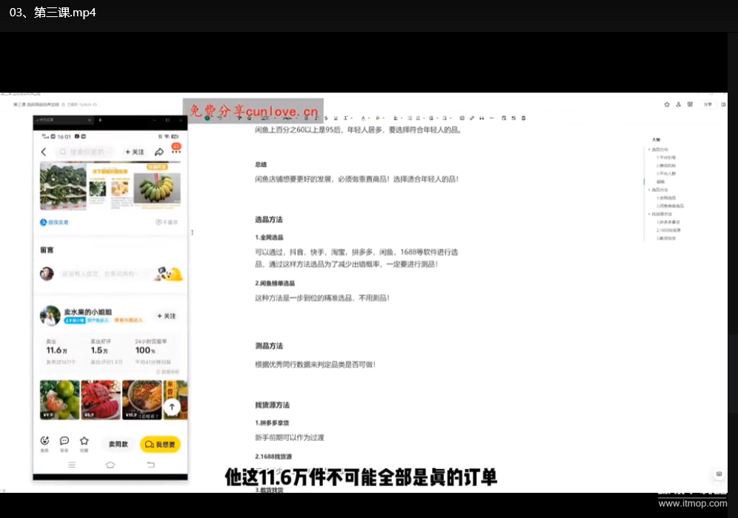
Task: Click the search field in the phone app
Action: point(87,152)
